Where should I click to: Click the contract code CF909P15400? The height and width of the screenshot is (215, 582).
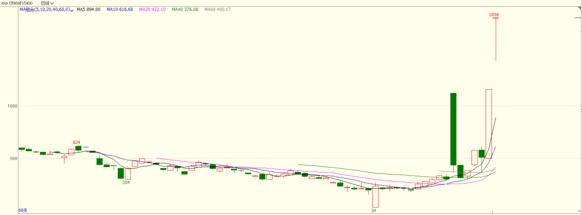[20, 3]
